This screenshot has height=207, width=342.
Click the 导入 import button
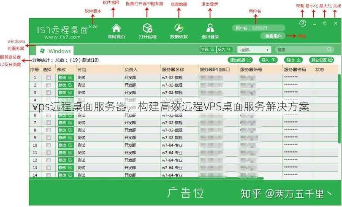(x=268, y=60)
